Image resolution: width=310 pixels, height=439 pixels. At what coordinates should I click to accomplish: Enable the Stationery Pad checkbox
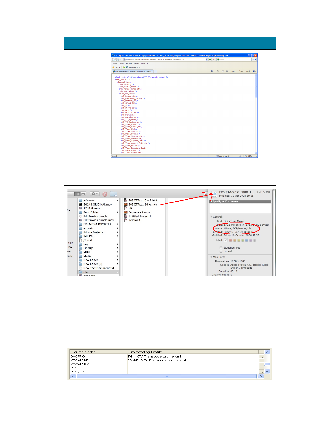click(221, 248)
